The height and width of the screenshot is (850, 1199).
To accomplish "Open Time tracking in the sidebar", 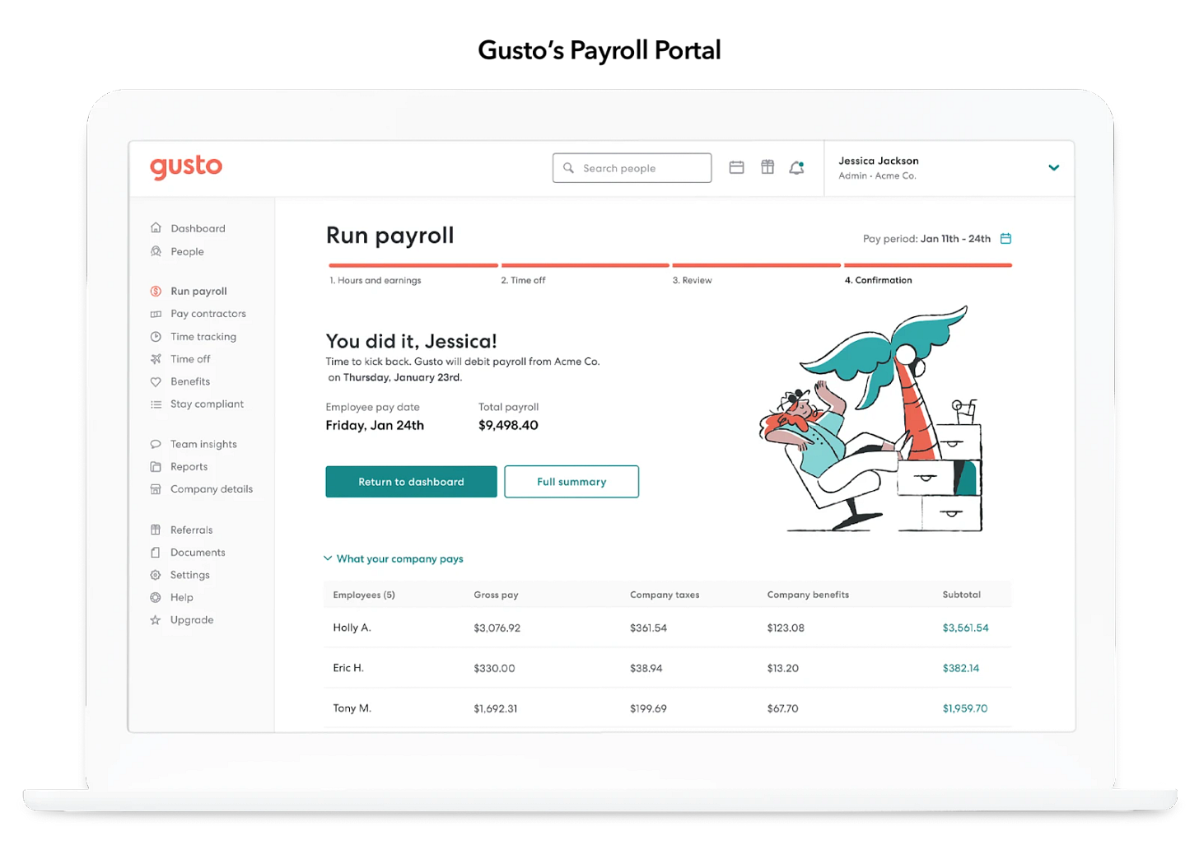I will tap(203, 336).
